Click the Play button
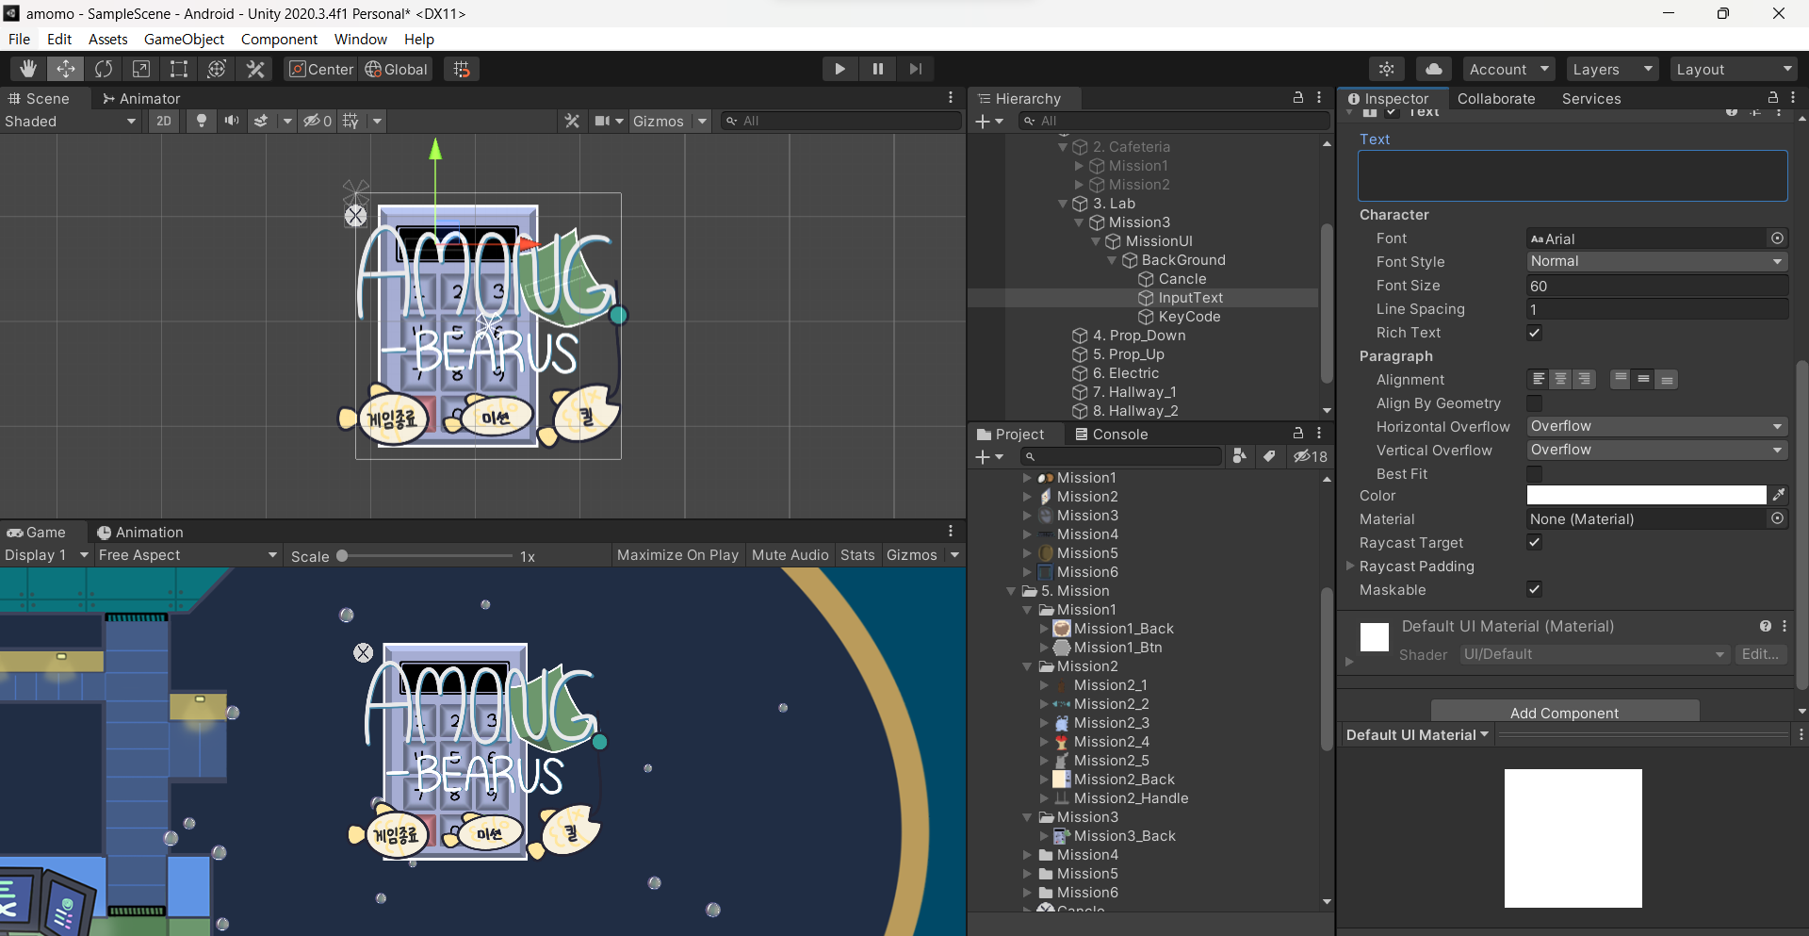 [839, 69]
